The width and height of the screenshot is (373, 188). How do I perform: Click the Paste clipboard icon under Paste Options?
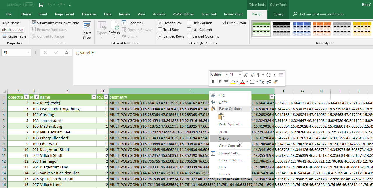[x=222, y=117]
